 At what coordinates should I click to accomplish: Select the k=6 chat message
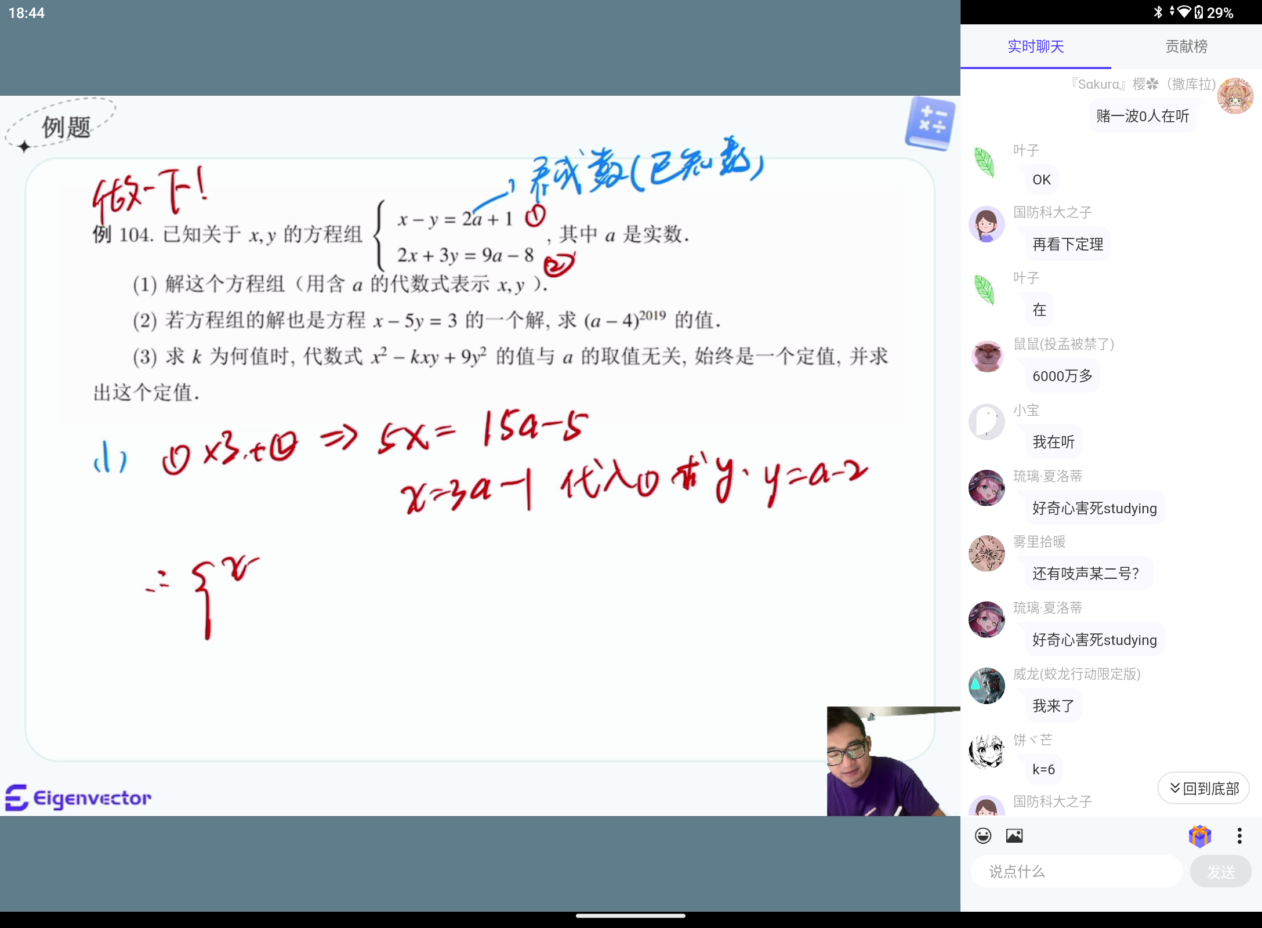click(x=1043, y=770)
